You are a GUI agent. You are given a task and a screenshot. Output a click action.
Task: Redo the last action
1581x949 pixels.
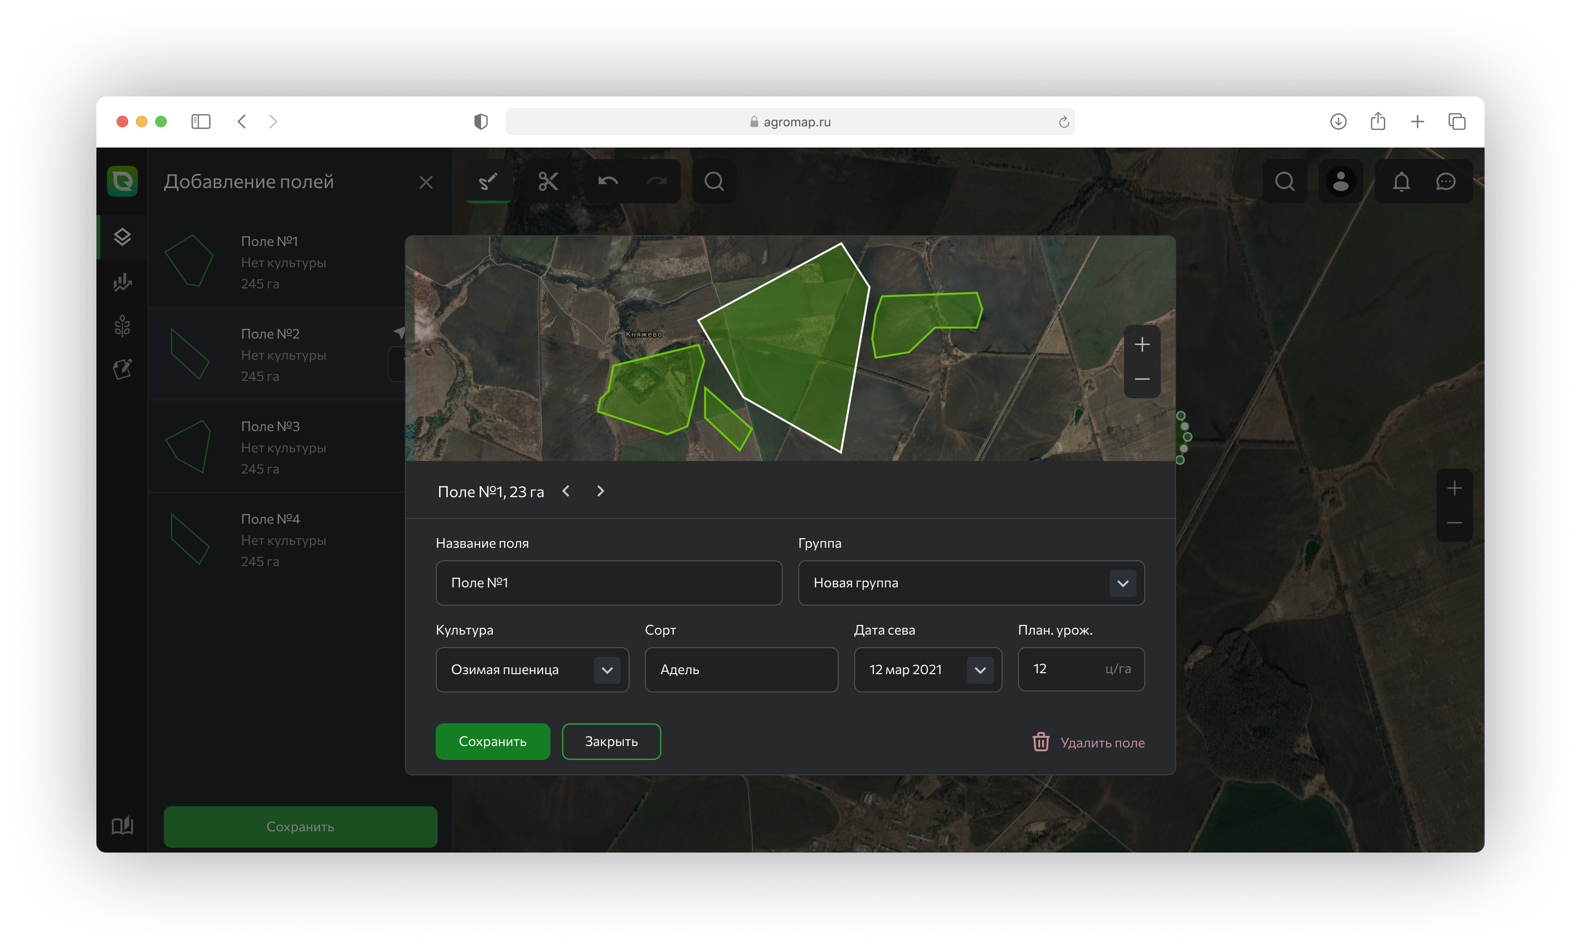click(x=657, y=182)
